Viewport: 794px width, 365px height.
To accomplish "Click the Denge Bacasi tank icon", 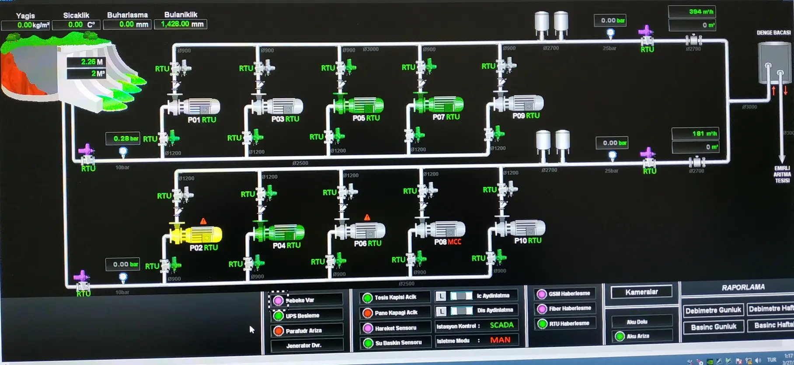I will pyautogui.click(x=773, y=62).
